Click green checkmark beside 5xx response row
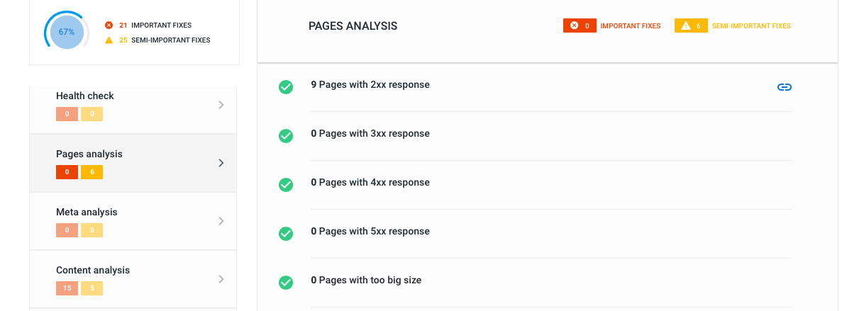864x311 pixels. 286,234
